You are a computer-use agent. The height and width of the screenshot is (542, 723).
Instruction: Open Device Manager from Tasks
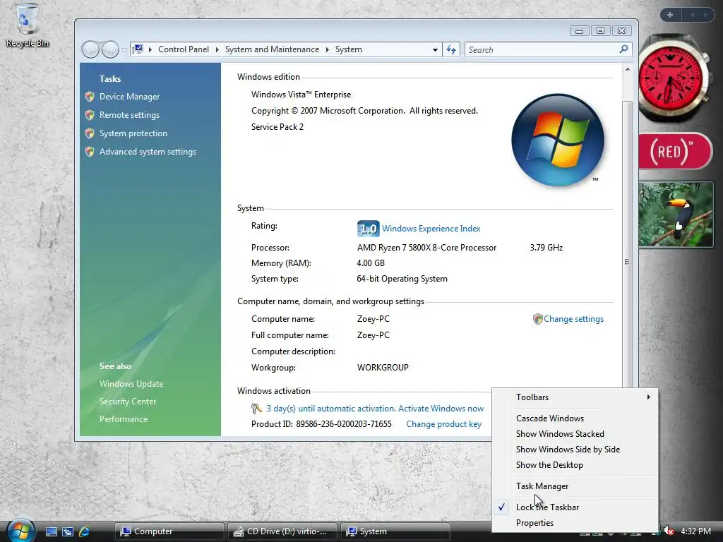point(129,96)
